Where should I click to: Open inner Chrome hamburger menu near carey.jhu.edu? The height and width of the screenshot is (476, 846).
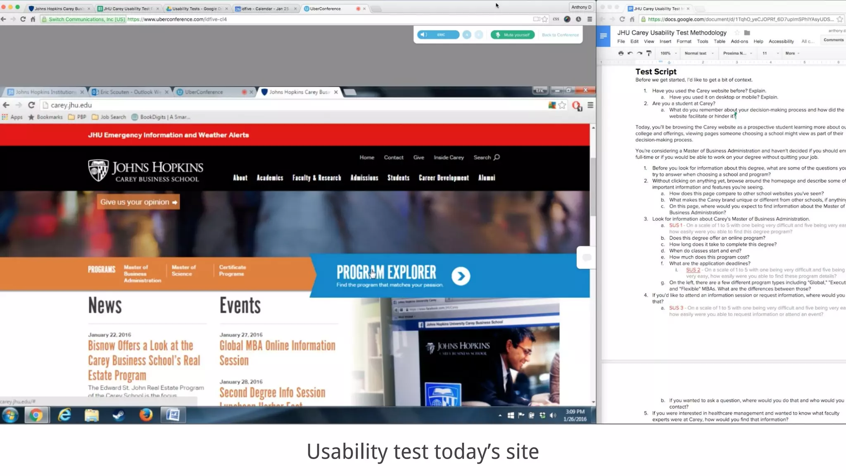point(590,105)
